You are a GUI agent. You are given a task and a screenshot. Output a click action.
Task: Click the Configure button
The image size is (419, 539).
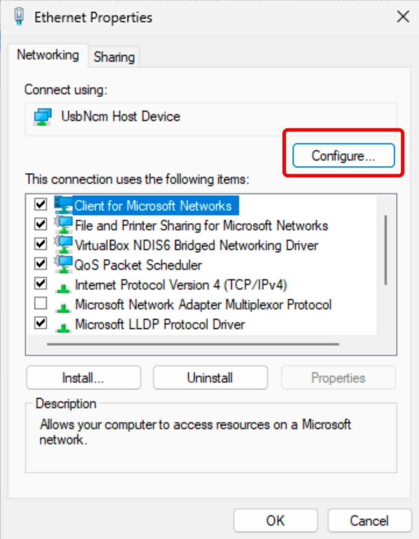pyautogui.click(x=344, y=155)
